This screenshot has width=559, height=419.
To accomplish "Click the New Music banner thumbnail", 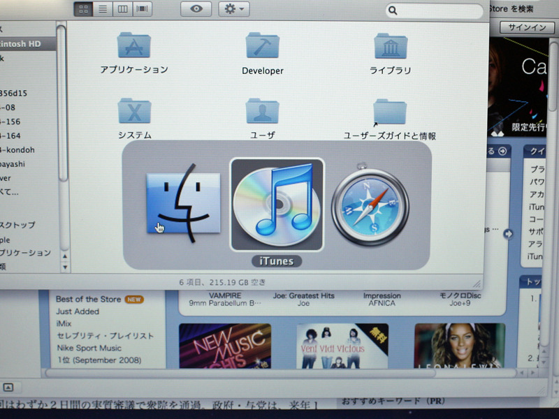I will point(225,346).
